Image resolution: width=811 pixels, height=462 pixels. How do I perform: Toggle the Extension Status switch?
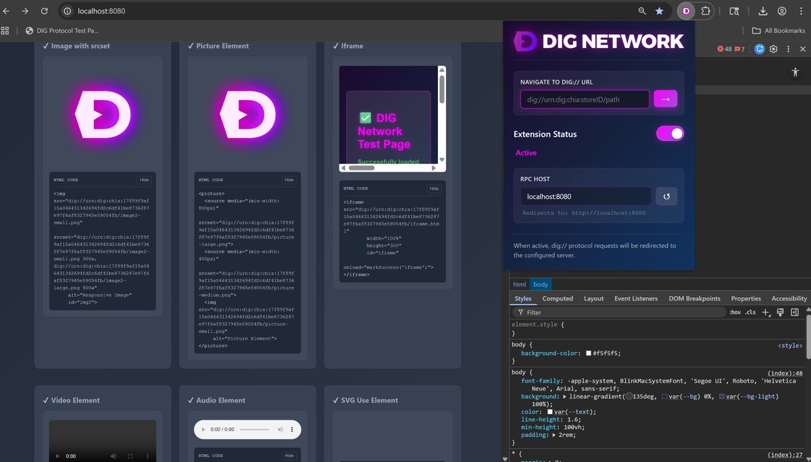670,134
